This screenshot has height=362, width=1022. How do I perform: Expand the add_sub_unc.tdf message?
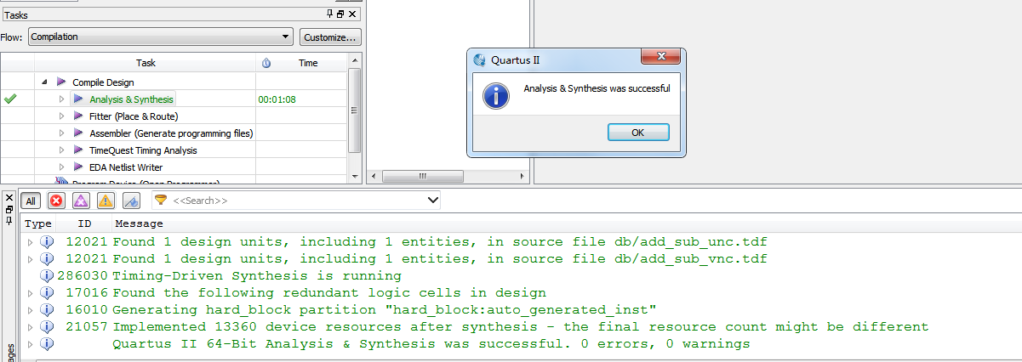pyautogui.click(x=31, y=242)
